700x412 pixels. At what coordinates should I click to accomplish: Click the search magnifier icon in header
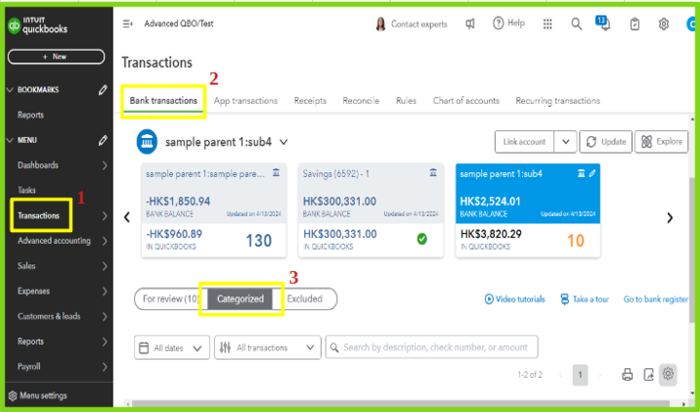(577, 24)
